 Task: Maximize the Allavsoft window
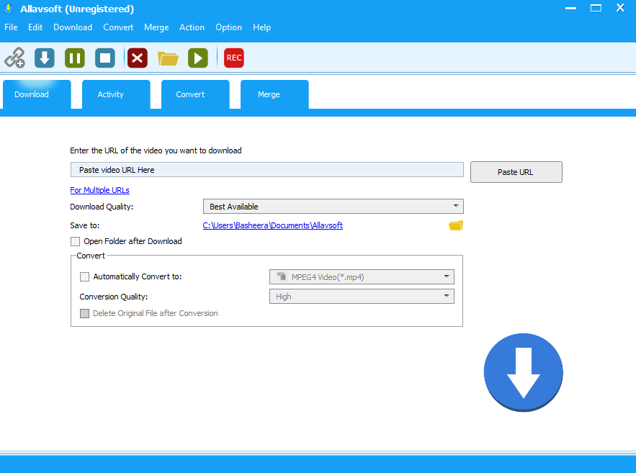tap(596, 9)
